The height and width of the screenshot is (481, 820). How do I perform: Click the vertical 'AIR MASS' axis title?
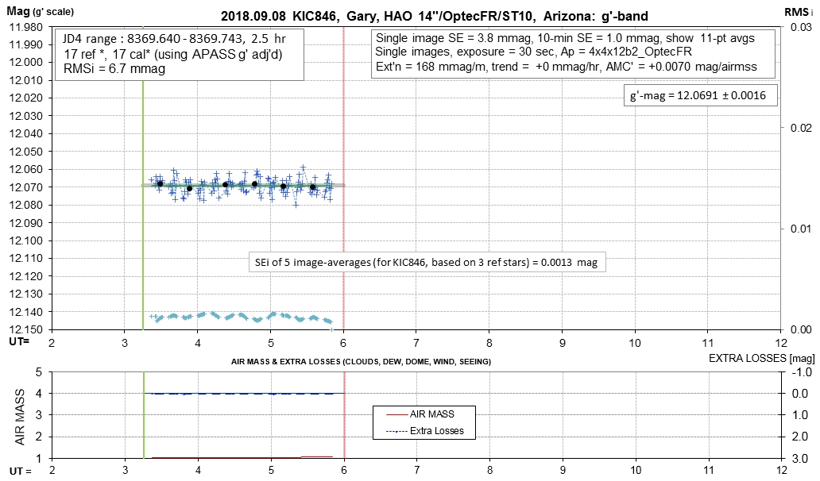20,418
